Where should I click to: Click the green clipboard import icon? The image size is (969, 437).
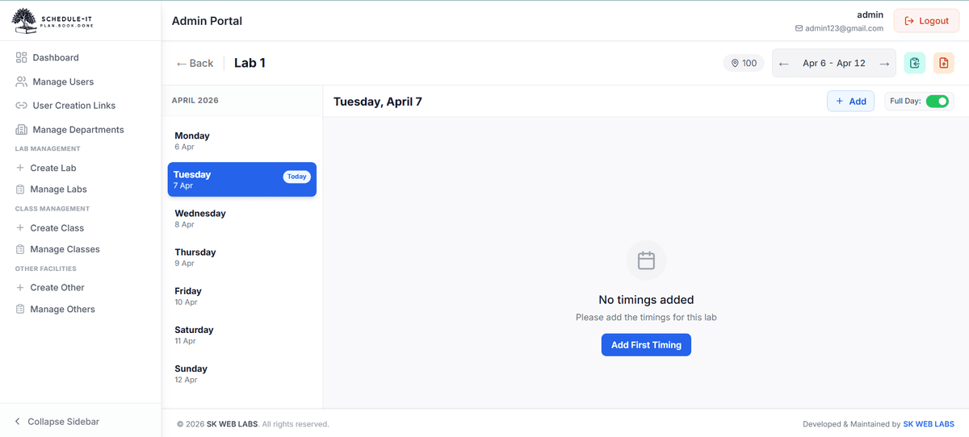914,64
